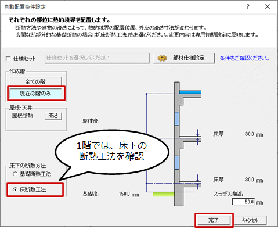Click the blue roof insulation strip in diagram
Viewport: 278px width, 229px height.
(x=190, y=92)
